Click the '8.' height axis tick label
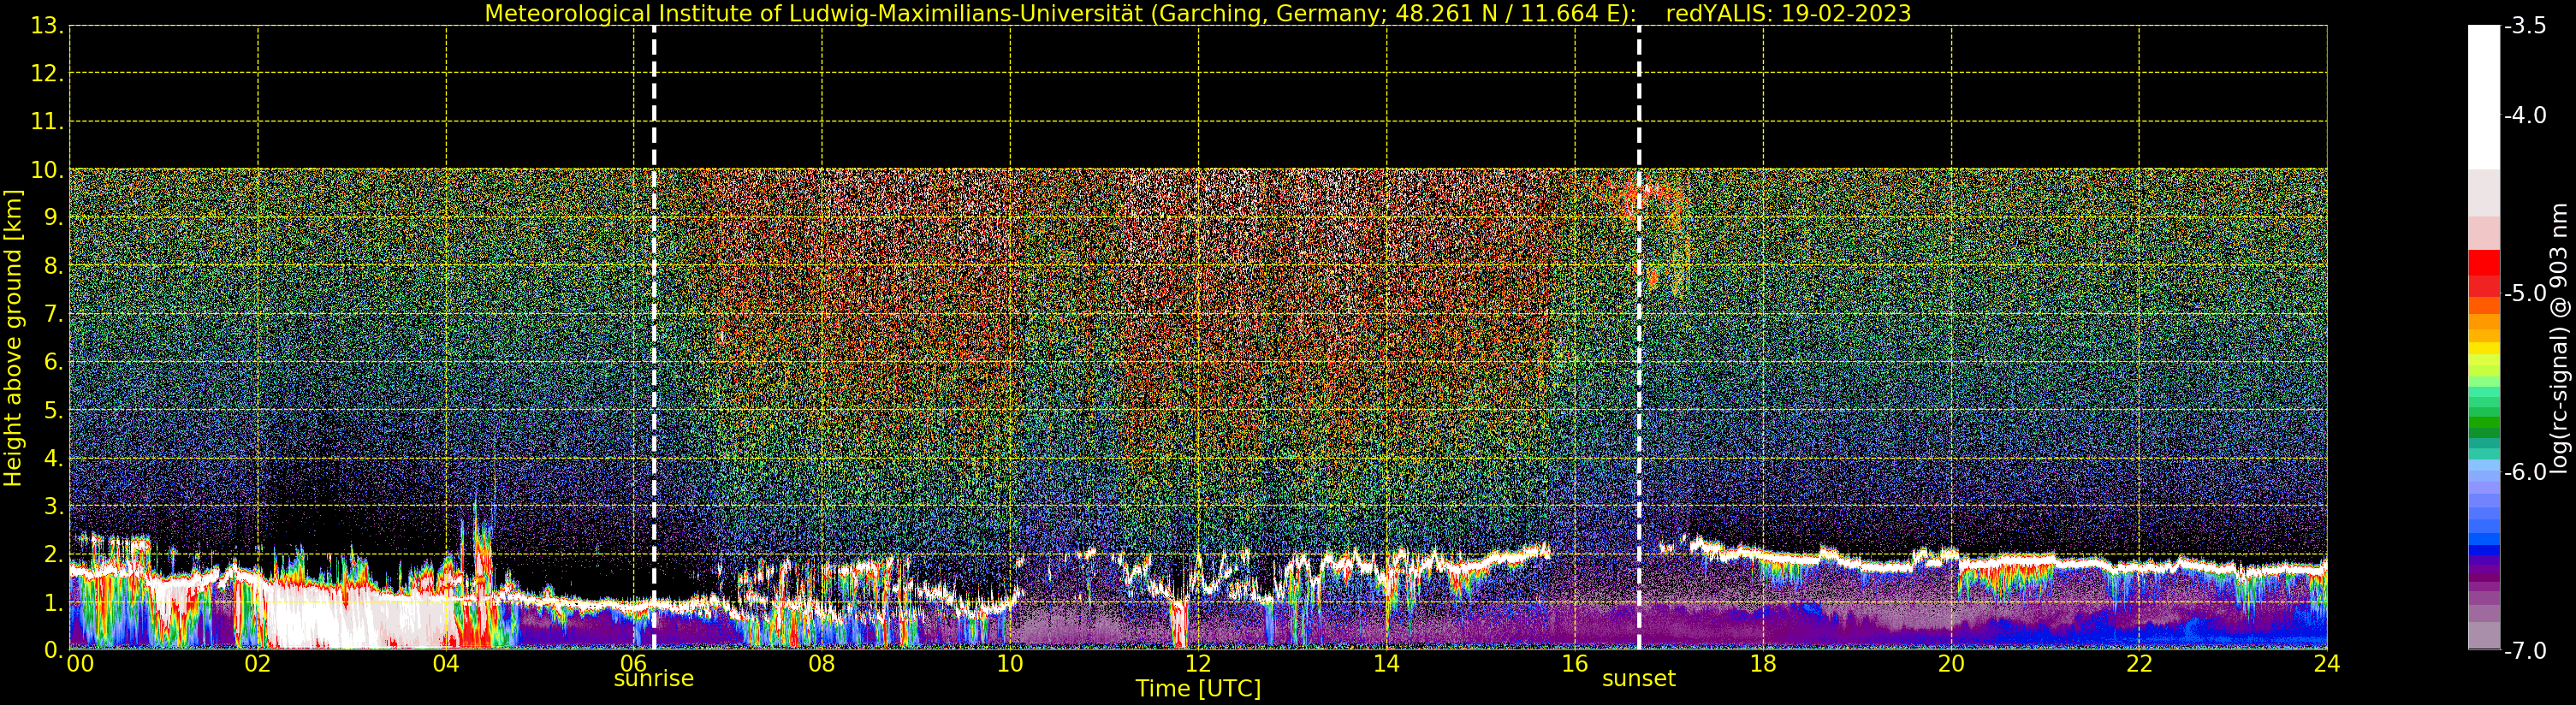This screenshot has width=2576, height=705. pyautogui.click(x=53, y=266)
